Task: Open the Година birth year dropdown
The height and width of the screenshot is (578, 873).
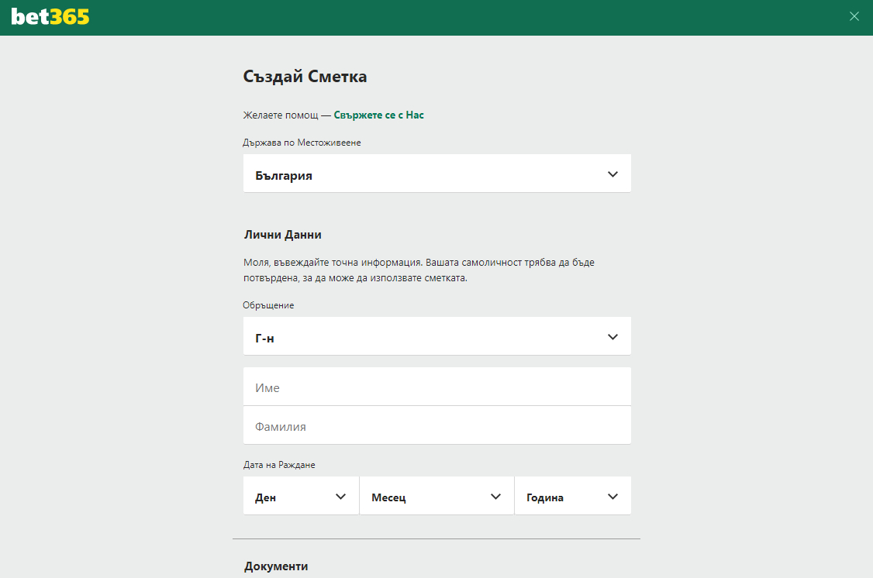Action: tap(573, 496)
